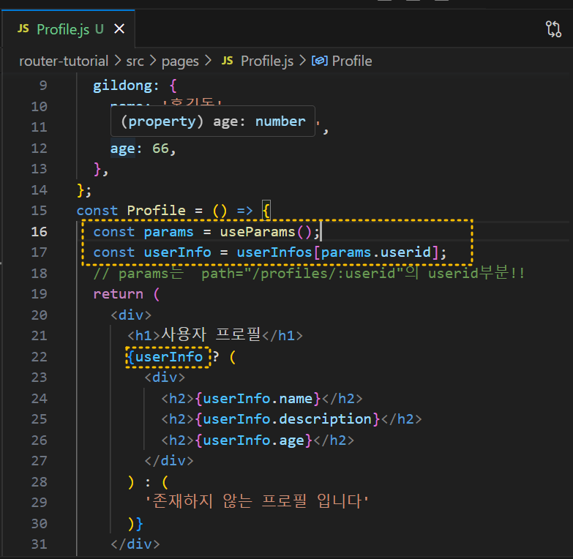Select the Profile symbol in the breadcrumb
The image size is (573, 559).
tap(351, 61)
